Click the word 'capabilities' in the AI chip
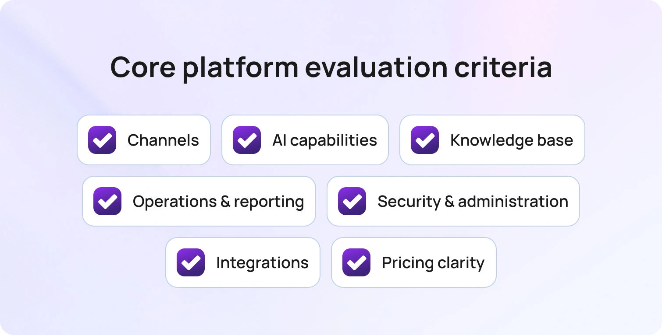Screen dimensions: 662x335 [334, 141]
